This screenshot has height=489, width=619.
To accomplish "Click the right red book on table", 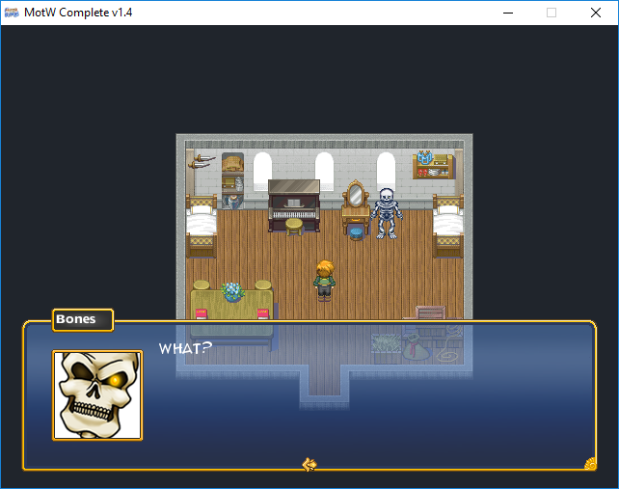I will click(x=263, y=314).
